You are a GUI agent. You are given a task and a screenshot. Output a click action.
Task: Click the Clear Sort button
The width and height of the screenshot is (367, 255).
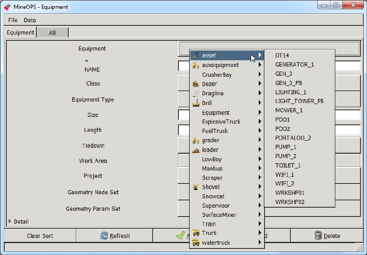point(40,235)
